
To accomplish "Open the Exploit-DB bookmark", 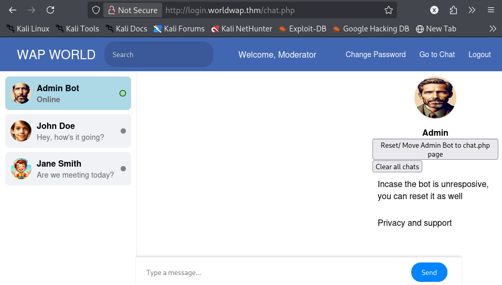I will (303, 29).
